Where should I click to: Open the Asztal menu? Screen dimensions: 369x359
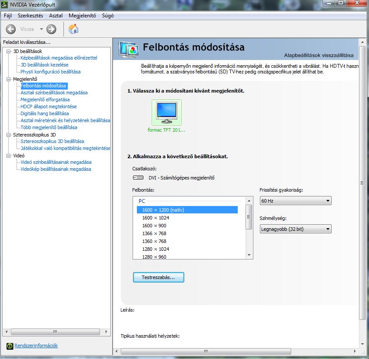tap(56, 16)
